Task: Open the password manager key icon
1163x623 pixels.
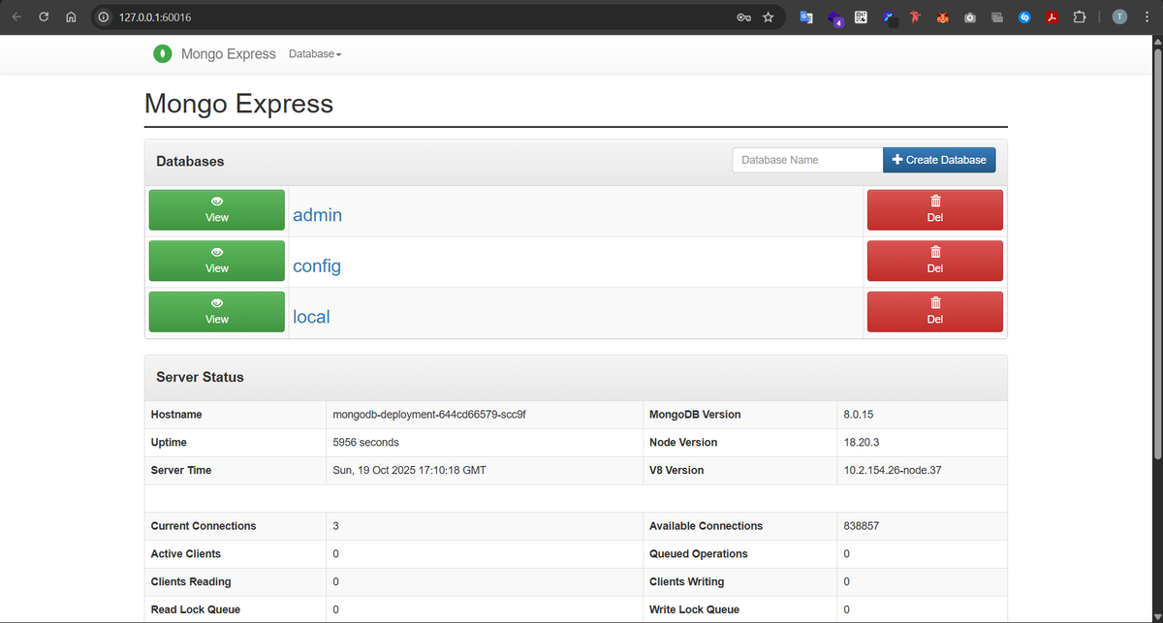Action: (743, 17)
